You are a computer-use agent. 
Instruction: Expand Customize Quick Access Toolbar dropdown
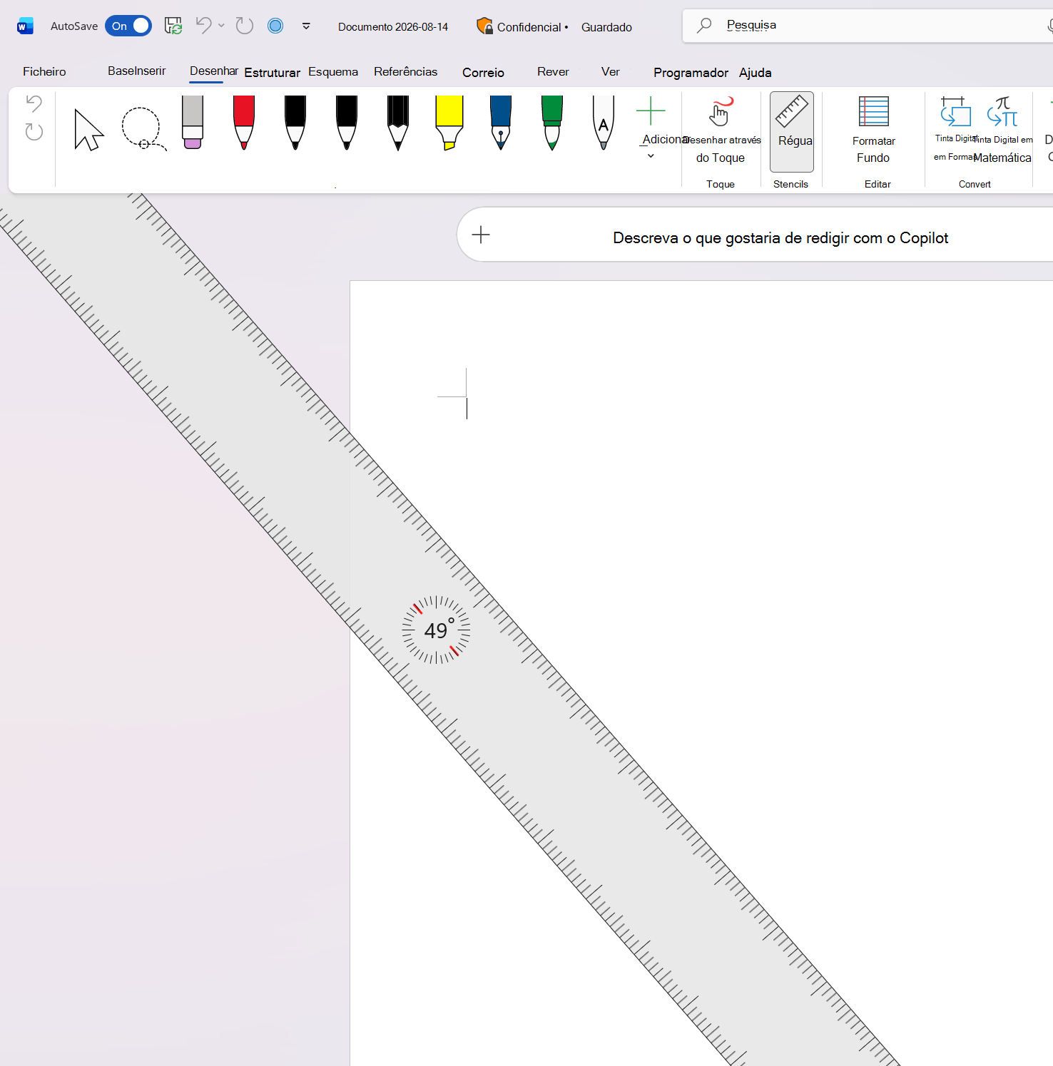tap(306, 26)
